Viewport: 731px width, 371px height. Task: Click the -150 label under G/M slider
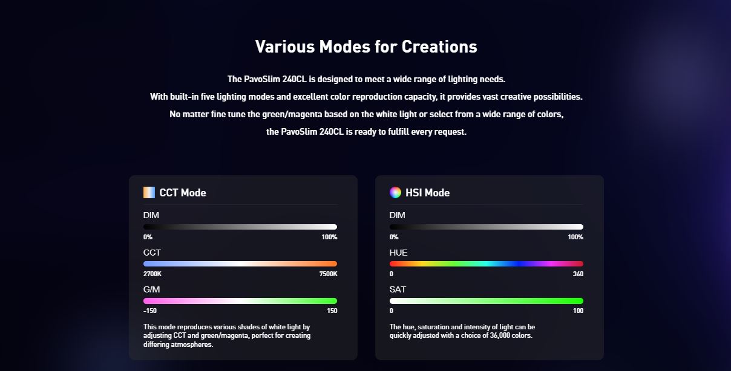(x=150, y=311)
